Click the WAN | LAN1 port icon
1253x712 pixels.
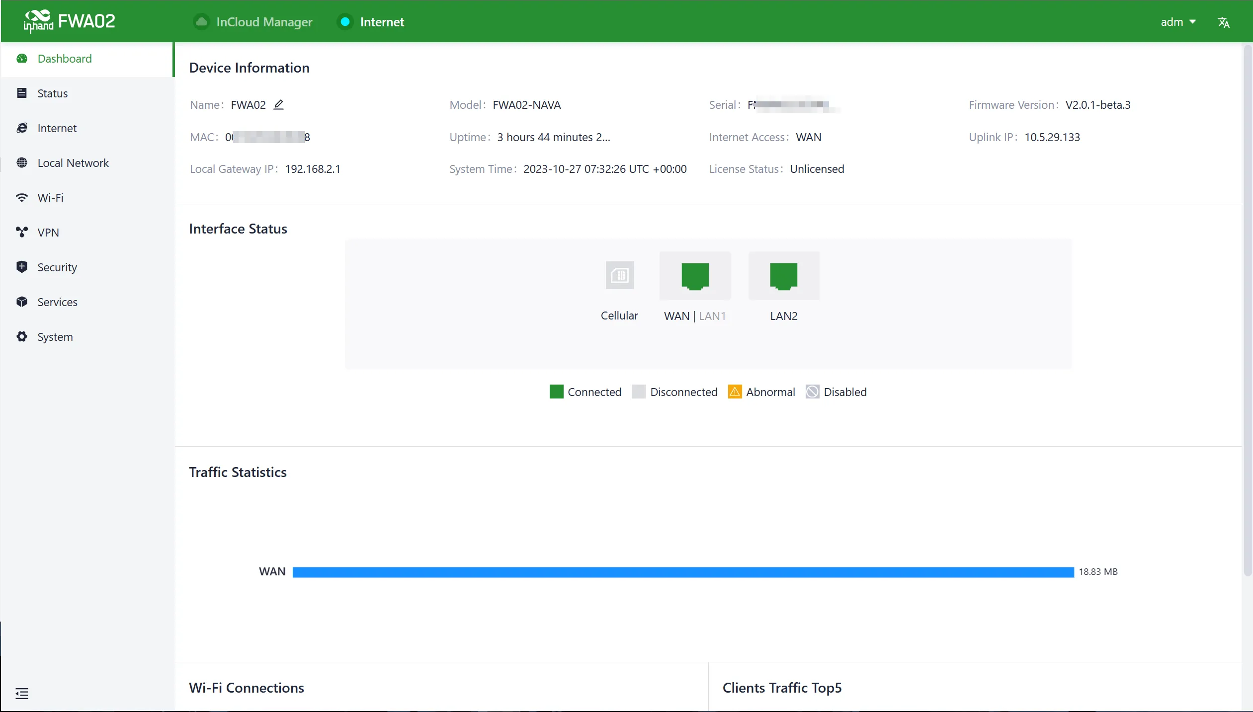pyautogui.click(x=695, y=276)
